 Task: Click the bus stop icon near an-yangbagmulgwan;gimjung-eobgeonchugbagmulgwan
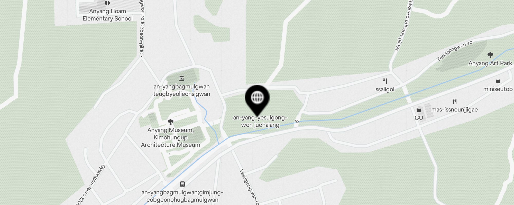(x=182, y=184)
